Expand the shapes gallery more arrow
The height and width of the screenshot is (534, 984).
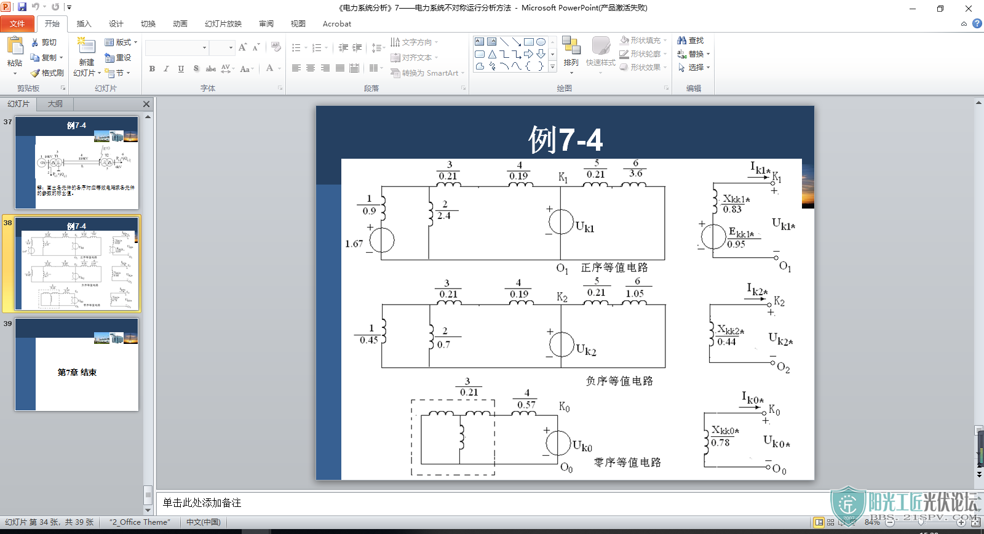(x=552, y=66)
